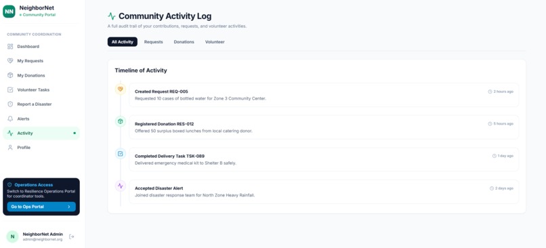Image resolution: width=546 pixels, height=248 pixels.
Task: Click the clock icon next to 1 day ago
Action: 494,156
